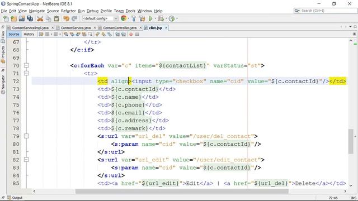
Task: Clean and build with hammer-broom icon
Action: tap(142, 18)
